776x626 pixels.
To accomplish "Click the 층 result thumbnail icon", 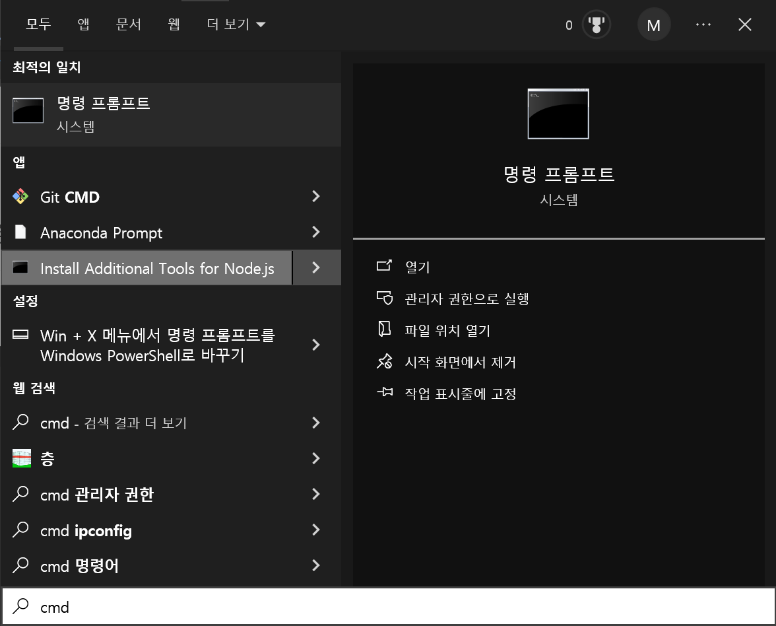I will [x=21, y=458].
